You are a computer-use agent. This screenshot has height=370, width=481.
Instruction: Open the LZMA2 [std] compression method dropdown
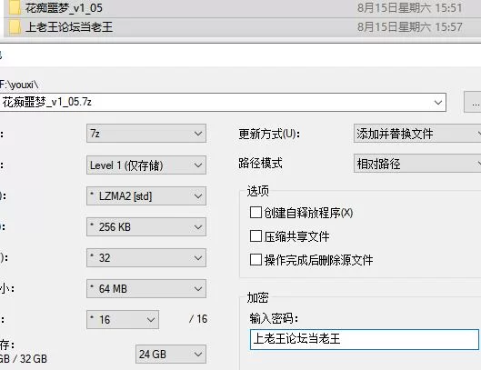click(146, 196)
